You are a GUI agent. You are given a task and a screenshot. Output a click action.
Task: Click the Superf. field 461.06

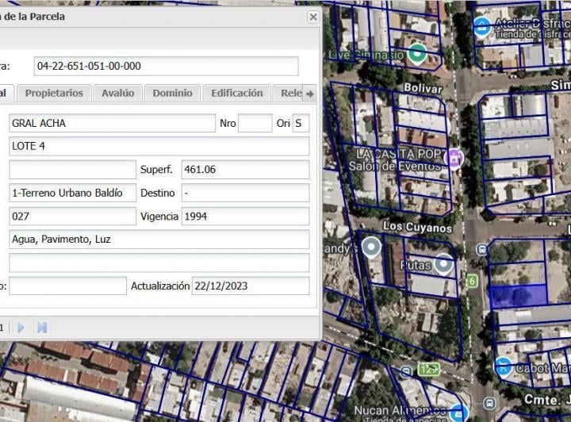(245, 169)
